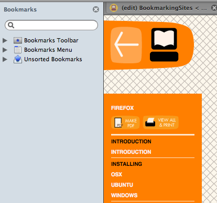Select the Unsorted Bookmarks folder icon
Screen dimensions: 217x203
[18, 59]
